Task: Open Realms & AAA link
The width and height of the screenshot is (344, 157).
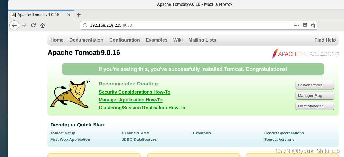Action: [x=135, y=133]
